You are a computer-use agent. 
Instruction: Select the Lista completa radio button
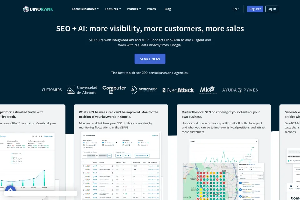pyautogui.click(x=84, y=143)
